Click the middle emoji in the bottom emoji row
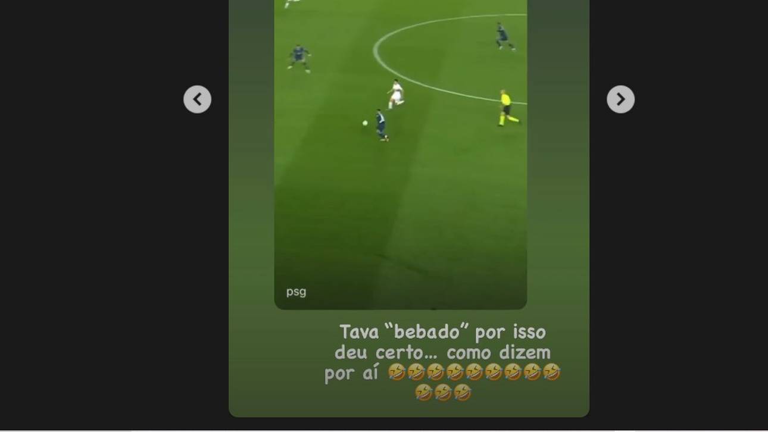Screen dimensions: 768x432 443,393
